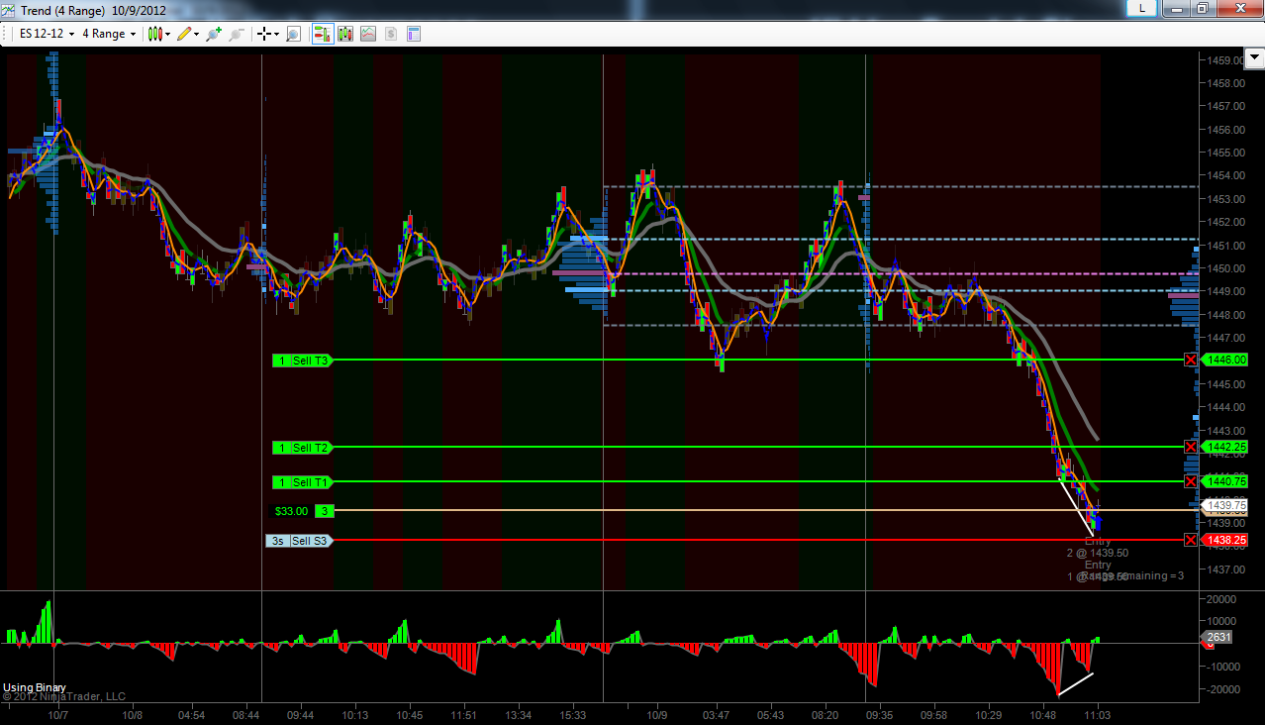Click the Sell T1 order label
This screenshot has width=1265, height=725.
tap(311, 482)
